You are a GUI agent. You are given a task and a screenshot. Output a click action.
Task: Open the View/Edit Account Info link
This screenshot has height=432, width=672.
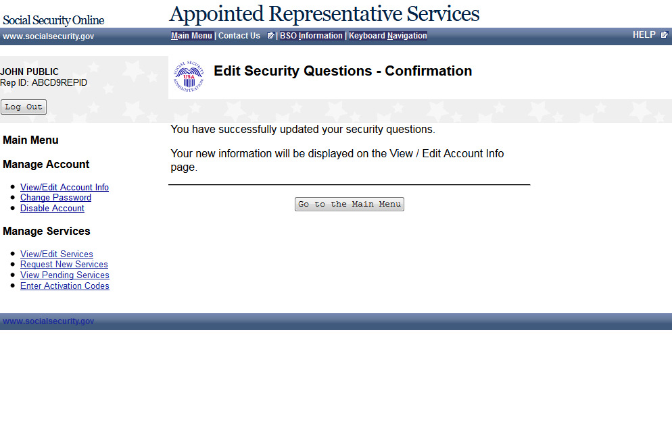pyautogui.click(x=64, y=188)
